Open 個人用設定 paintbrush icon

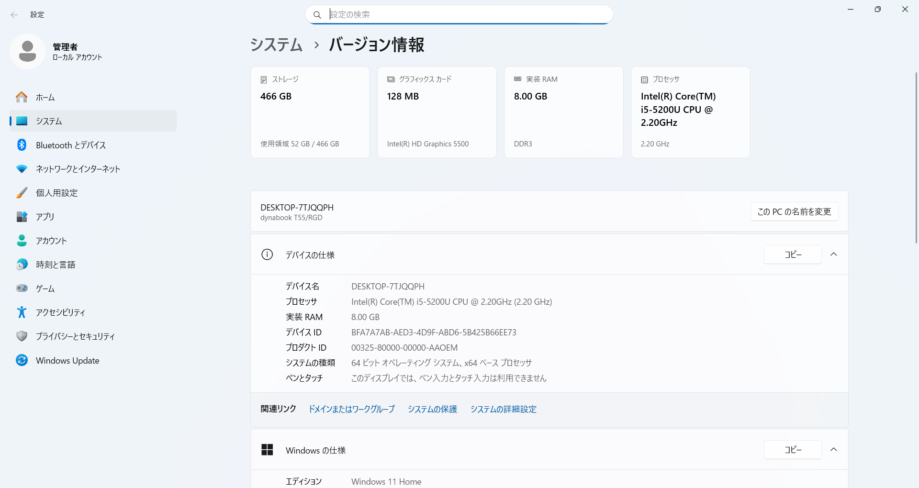(22, 193)
